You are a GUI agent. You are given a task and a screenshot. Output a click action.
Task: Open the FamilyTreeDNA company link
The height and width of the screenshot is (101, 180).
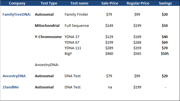tap(17, 15)
